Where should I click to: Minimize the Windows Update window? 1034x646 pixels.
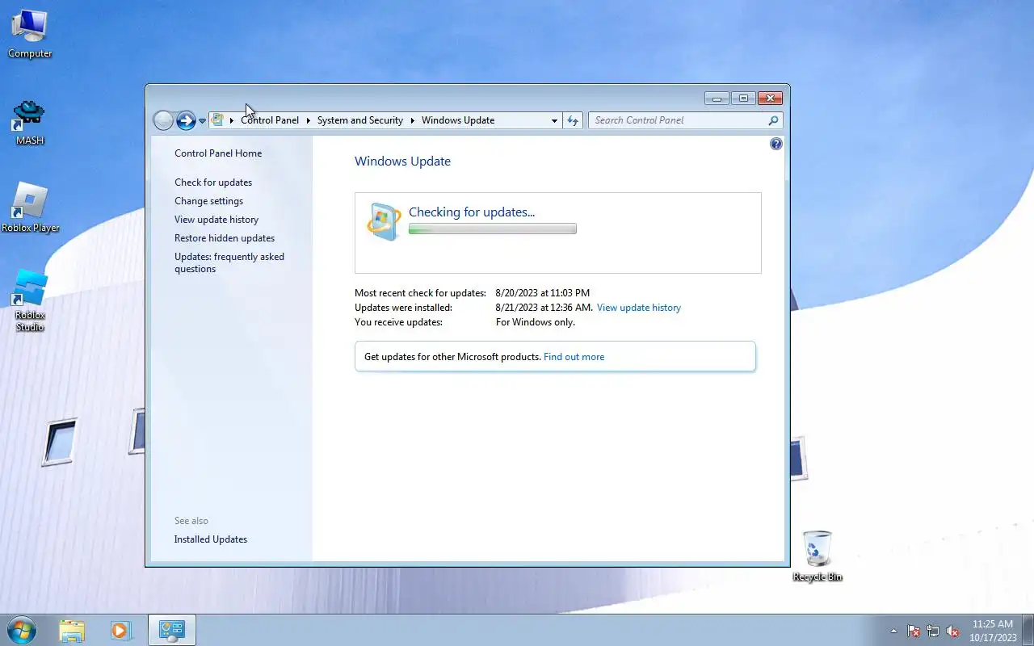point(717,99)
